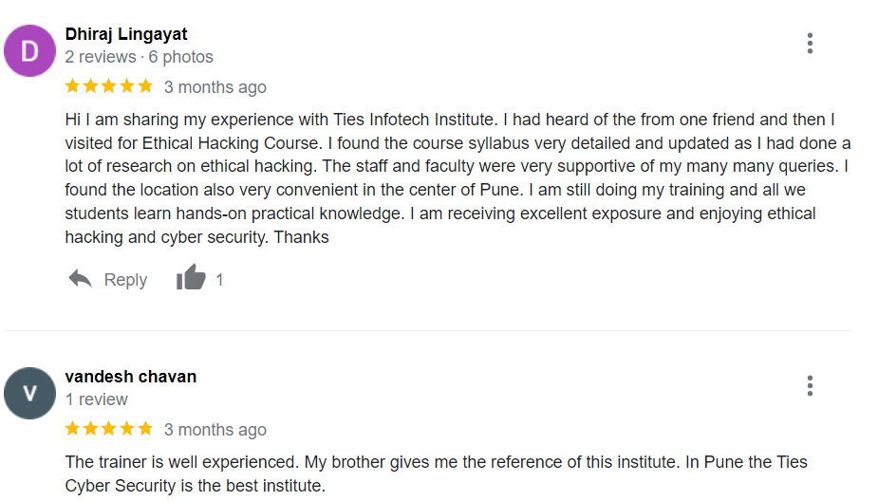Image resolution: width=878 pixels, height=501 pixels.
Task: Click the last star of vandesh chavan's rating
Action: (x=145, y=429)
